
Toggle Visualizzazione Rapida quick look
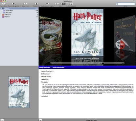tap(47, 4)
